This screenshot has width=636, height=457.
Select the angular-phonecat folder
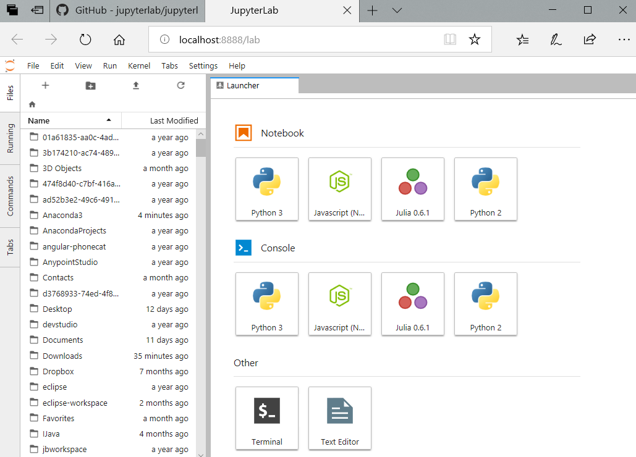coord(109,247)
